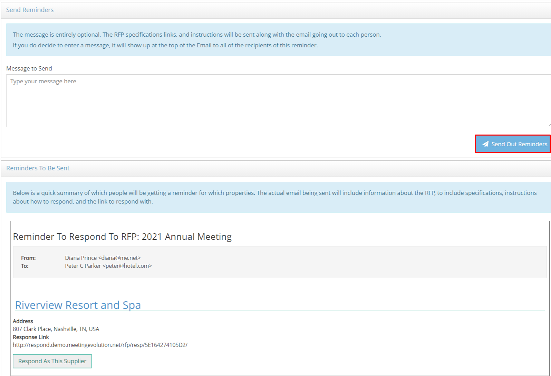Click the 'message is entirely optional' notice
This screenshot has width=551, height=376.
(279, 40)
